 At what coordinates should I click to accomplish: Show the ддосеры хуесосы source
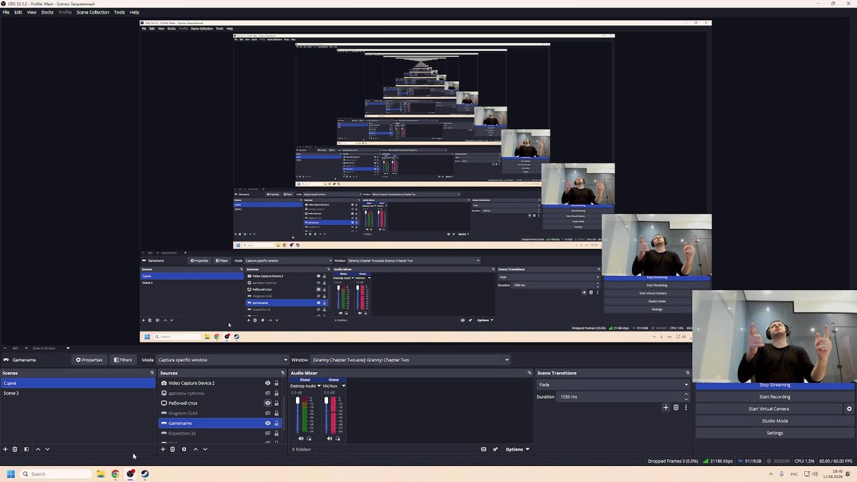pyautogui.click(x=268, y=393)
